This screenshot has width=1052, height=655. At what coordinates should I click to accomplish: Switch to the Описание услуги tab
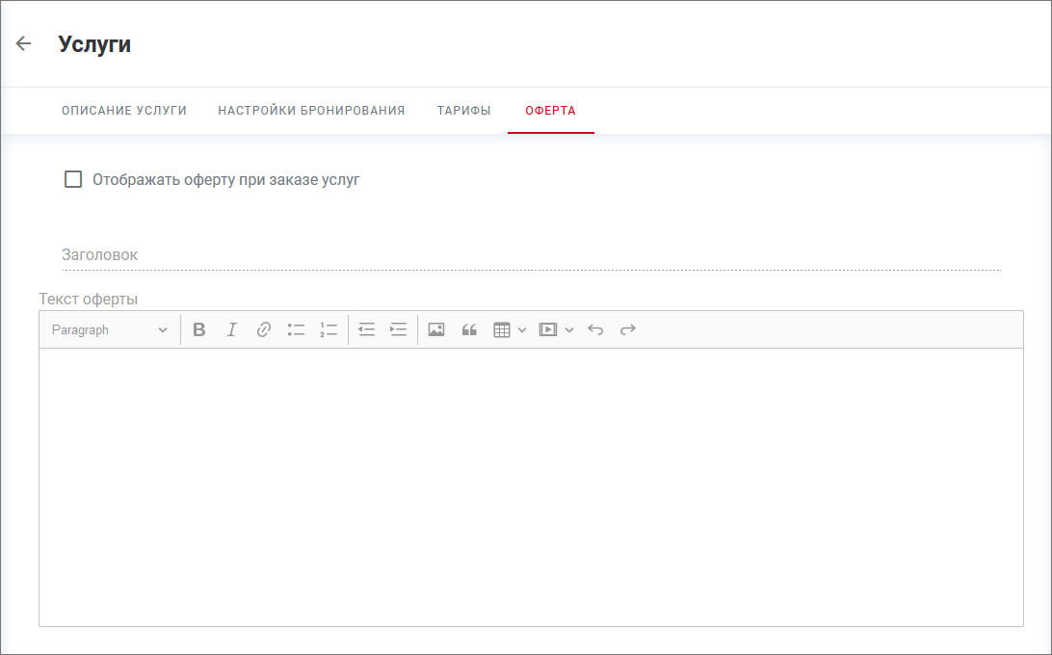[124, 111]
